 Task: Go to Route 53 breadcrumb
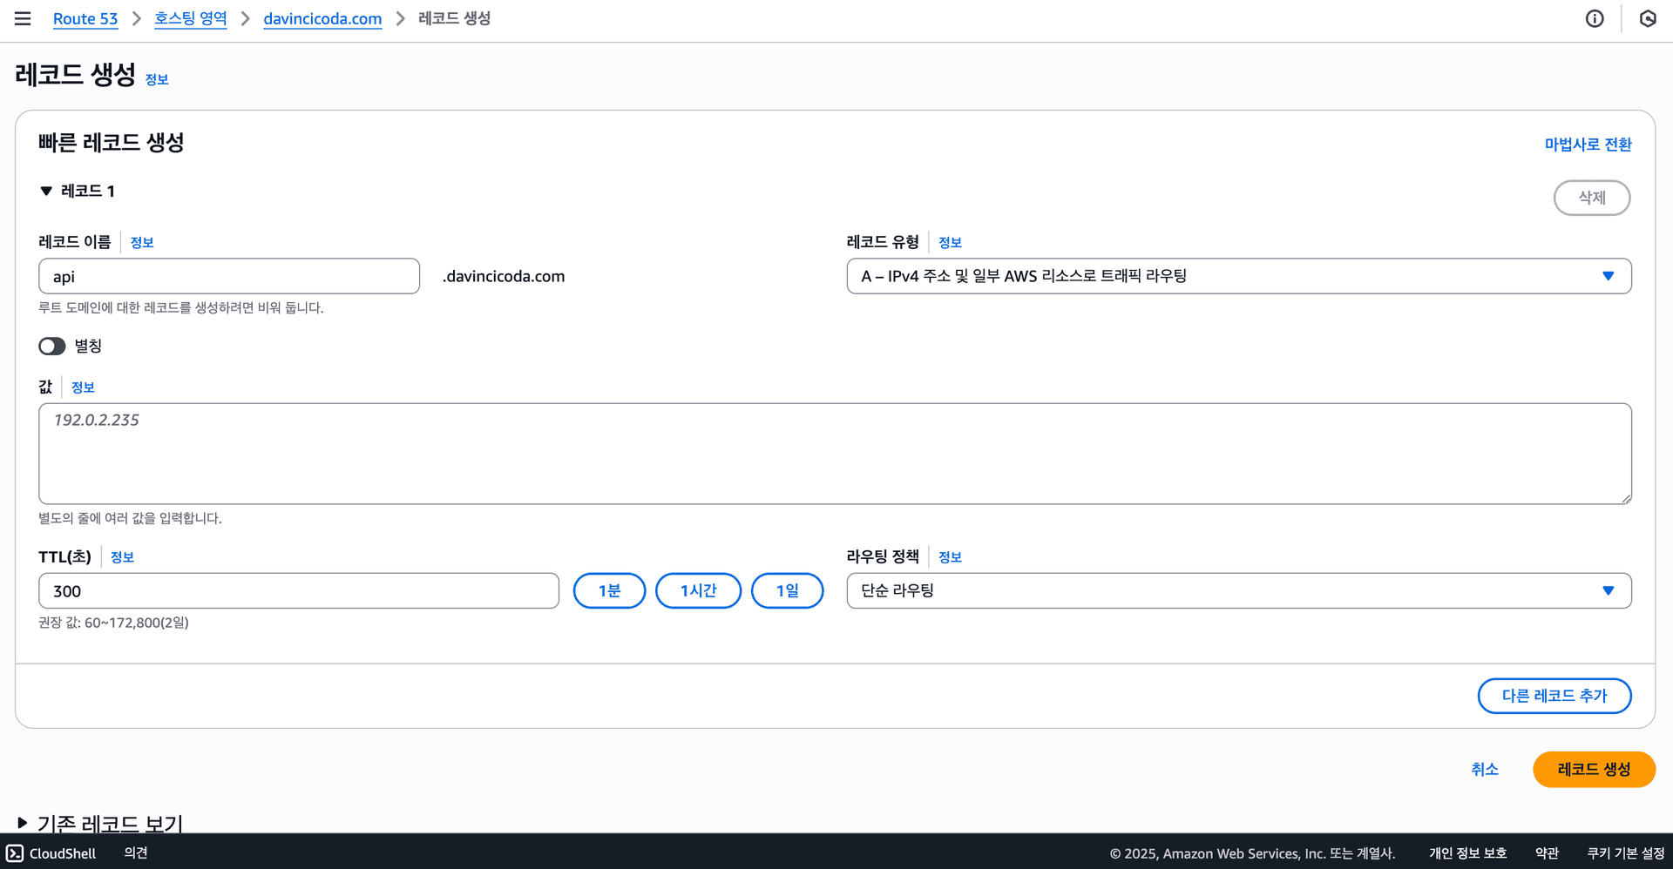85,18
